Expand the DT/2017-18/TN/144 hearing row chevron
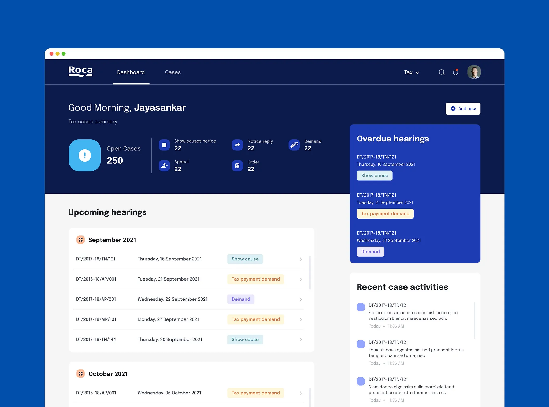The width and height of the screenshot is (549, 407). (301, 340)
